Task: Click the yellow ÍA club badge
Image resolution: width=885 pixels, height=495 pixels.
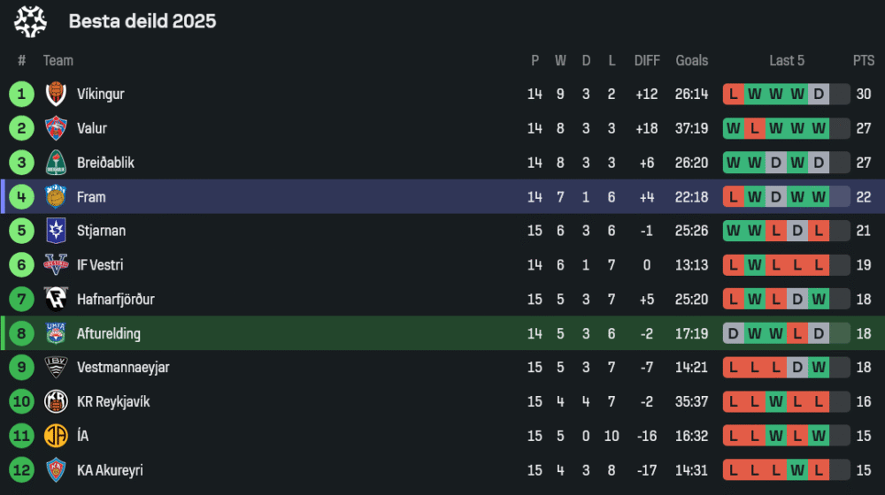Action: click(56, 436)
